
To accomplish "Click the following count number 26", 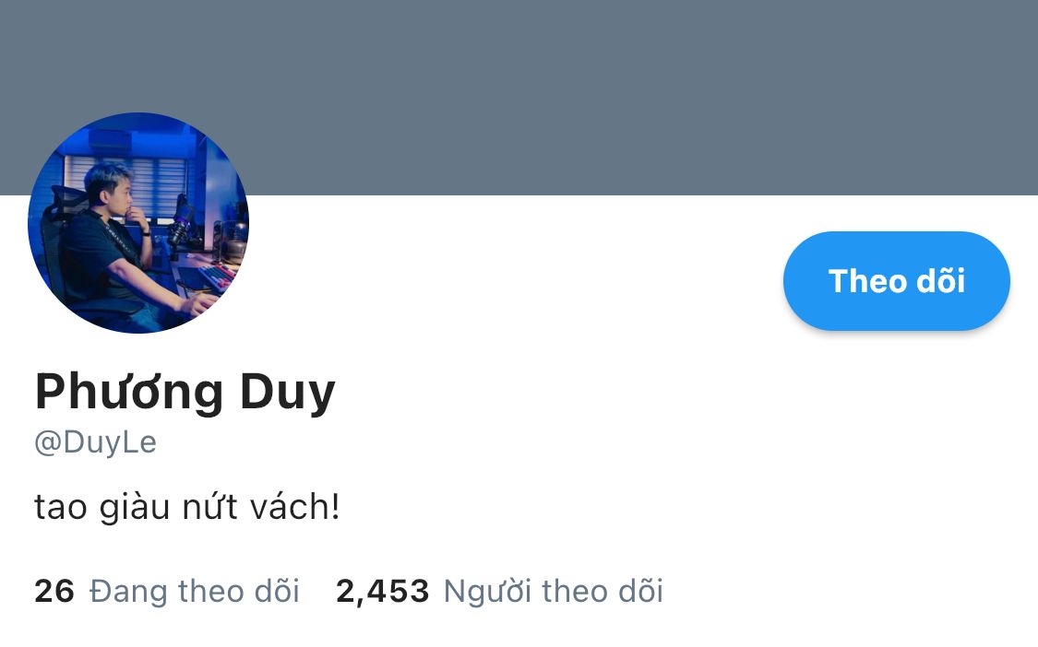I will [x=54, y=592].
